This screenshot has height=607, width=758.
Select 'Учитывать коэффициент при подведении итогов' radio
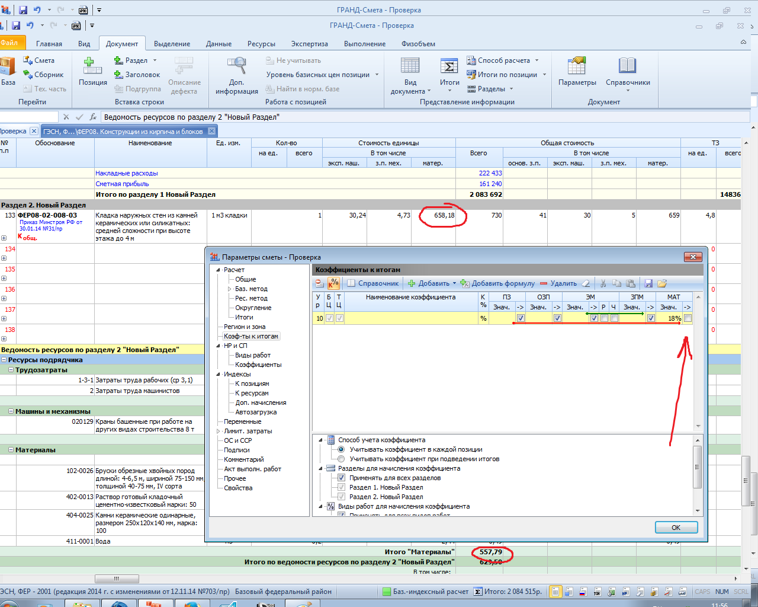pos(341,459)
